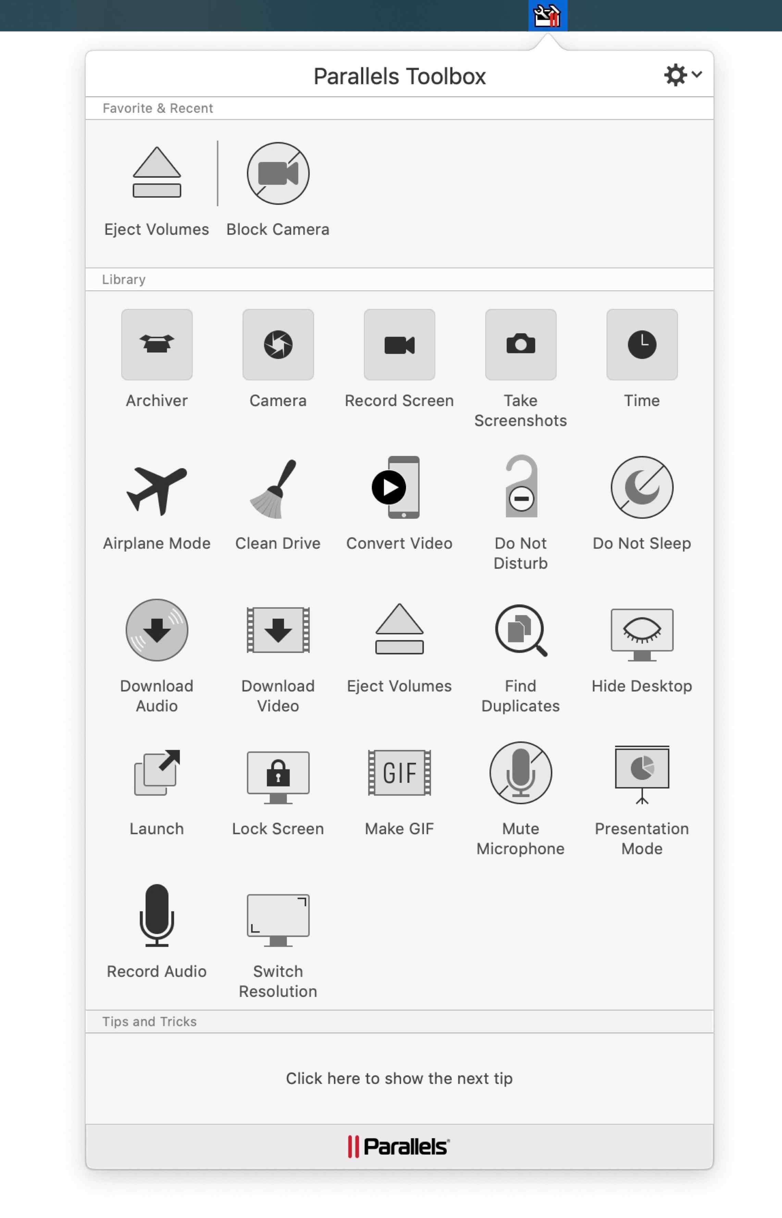Open the Time tool
This screenshot has width=782, height=1218.
coord(642,344)
